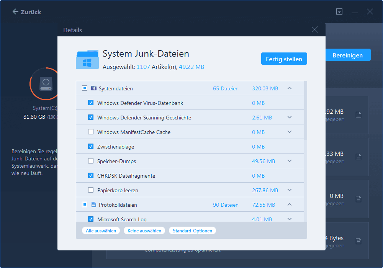
Task: Expand Windows ManifestCache Cache row
Action: tap(290, 132)
